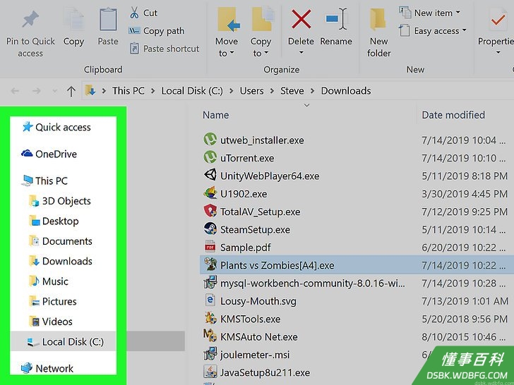Click the TotalAV_Setup.exe shield icon
Viewport: 514px width, 385px height.
(x=210, y=211)
